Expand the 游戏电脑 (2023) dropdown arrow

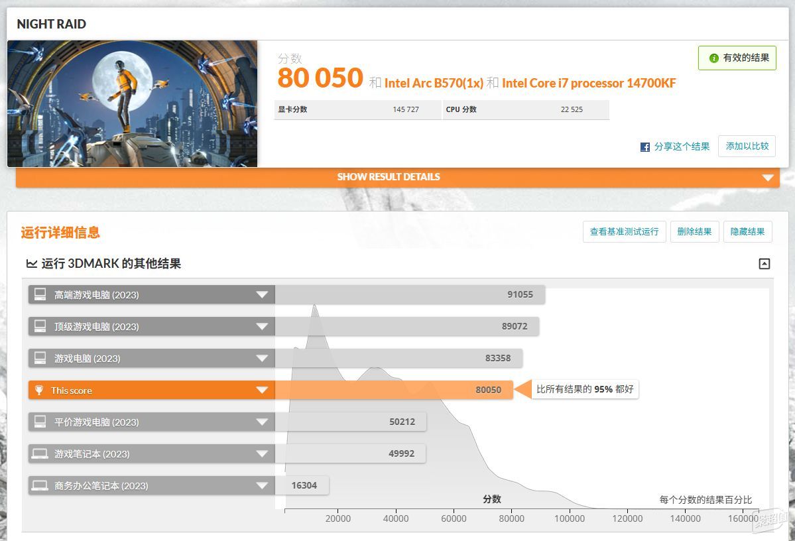tap(262, 359)
